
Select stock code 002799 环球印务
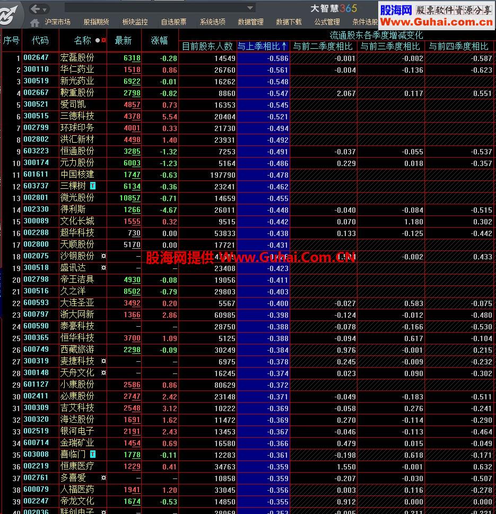[x=36, y=127]
